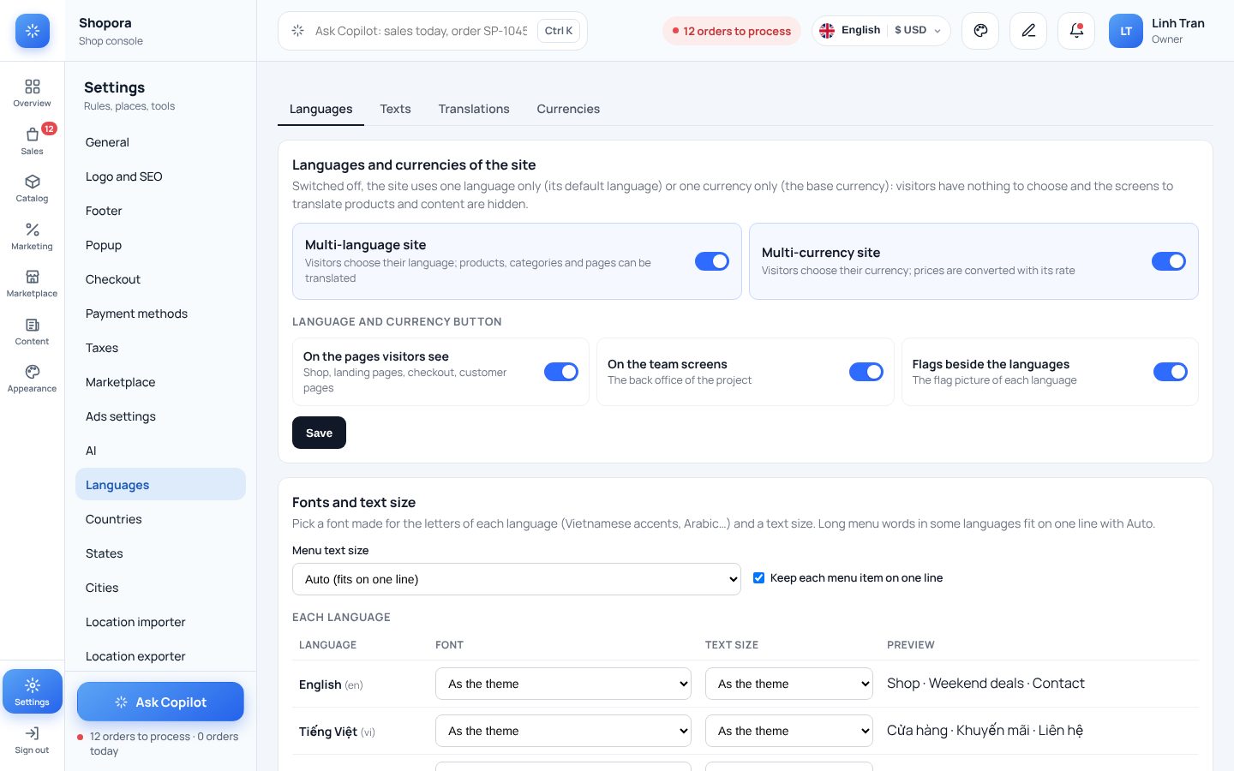Open the Tiếng Việt font dropdown
The image size is (1234, 771).
(563, 731)
